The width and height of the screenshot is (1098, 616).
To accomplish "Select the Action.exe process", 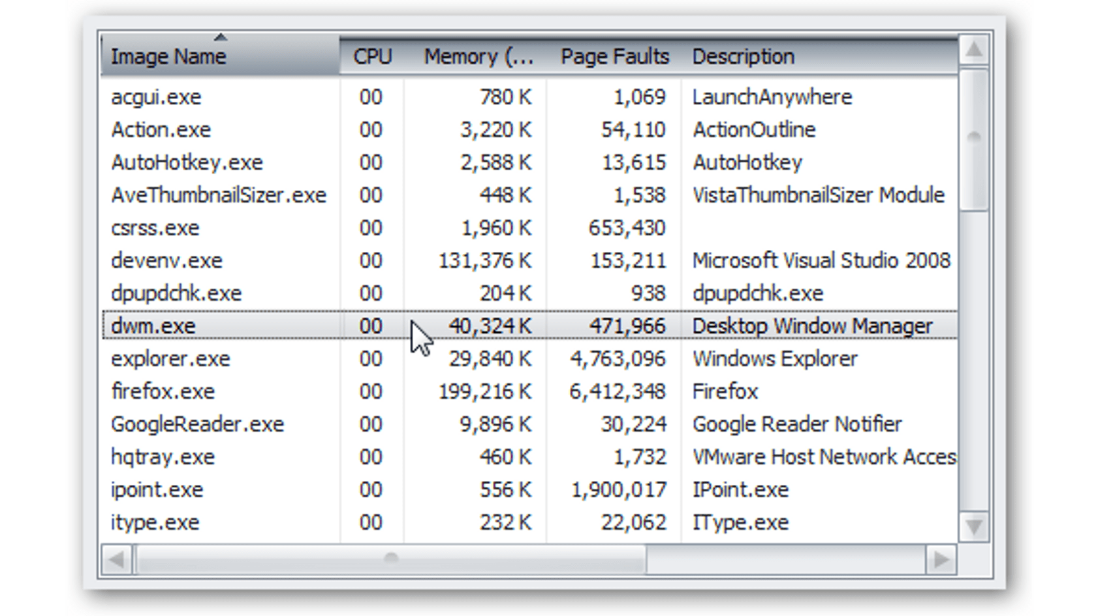I will [x=161, y=130].
